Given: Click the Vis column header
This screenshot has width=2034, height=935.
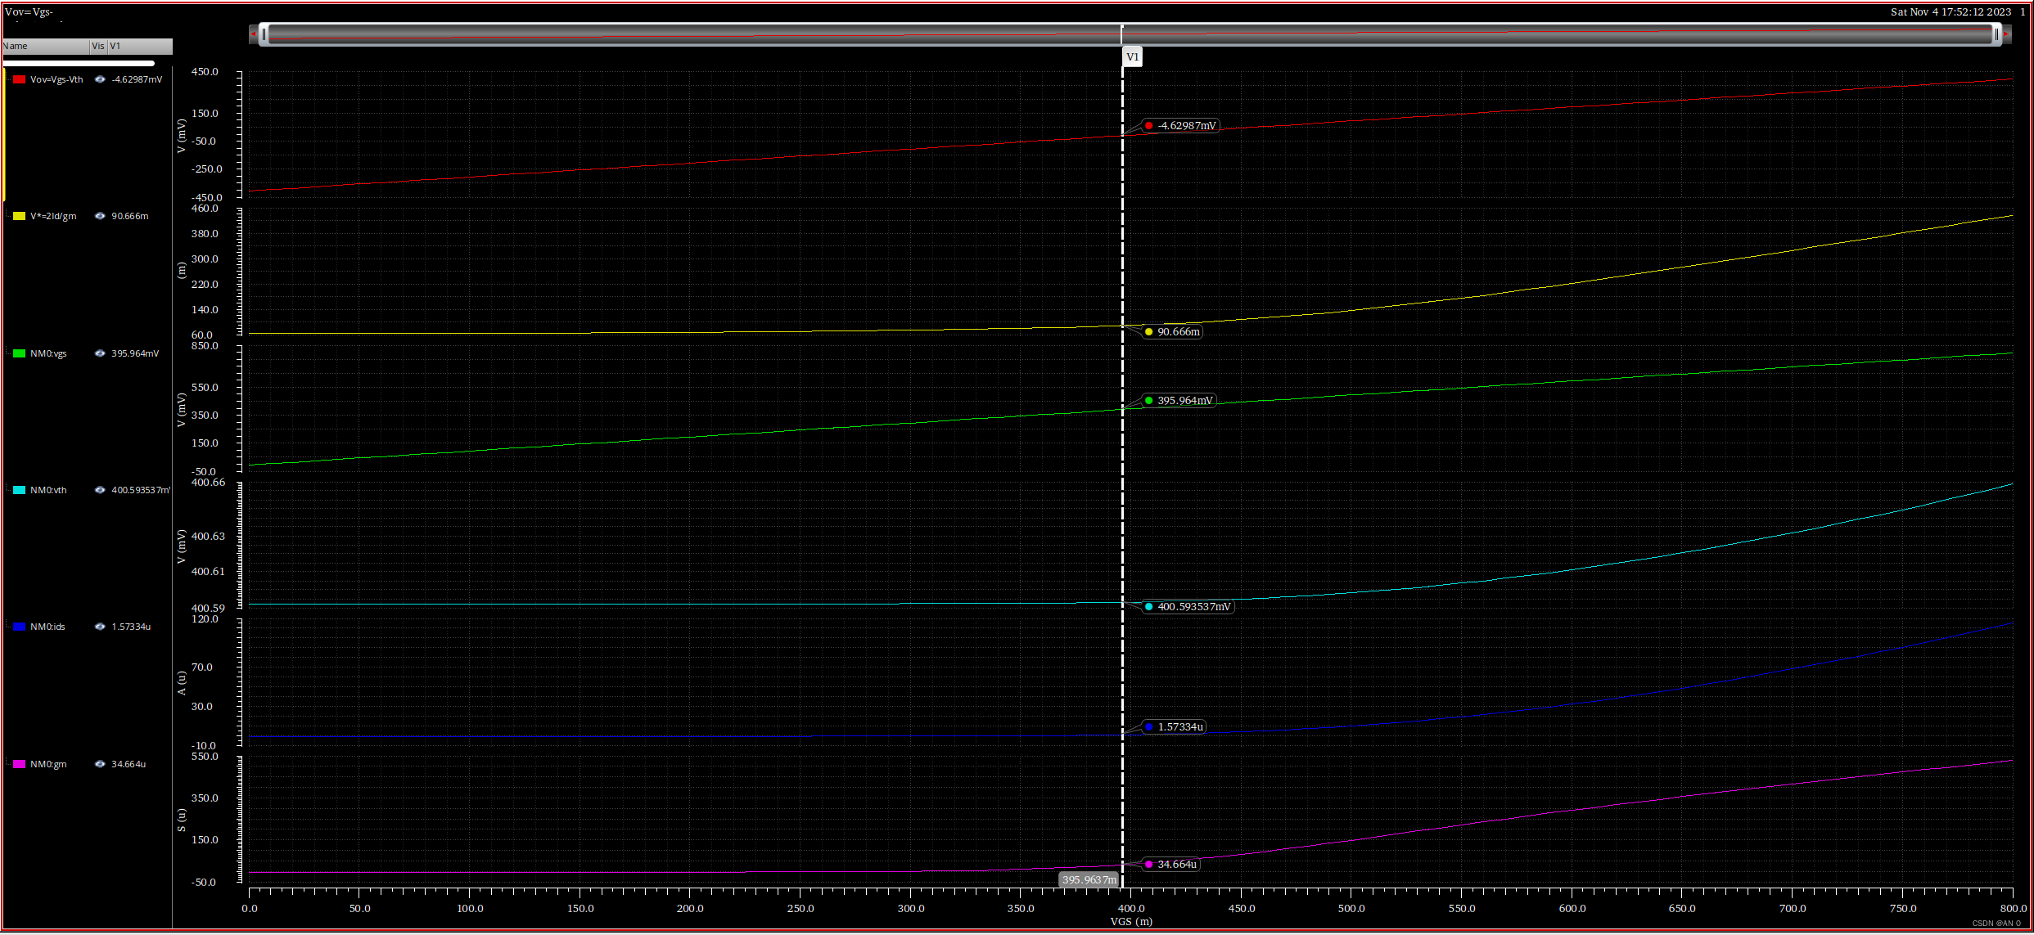Looking at the screenshot, I should [x=98, y=46].
